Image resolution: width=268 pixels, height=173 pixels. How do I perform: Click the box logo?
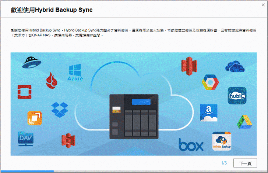tap(191, 144)
